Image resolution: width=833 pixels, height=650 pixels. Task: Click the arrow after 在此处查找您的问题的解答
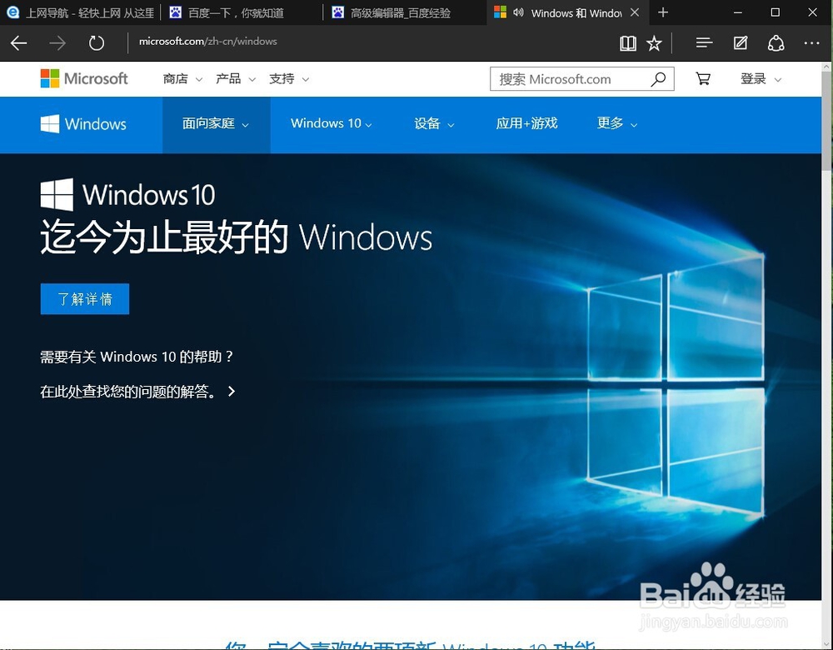[231, 392]
